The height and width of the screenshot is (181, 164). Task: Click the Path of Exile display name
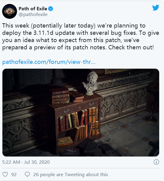tap(33, 9)
